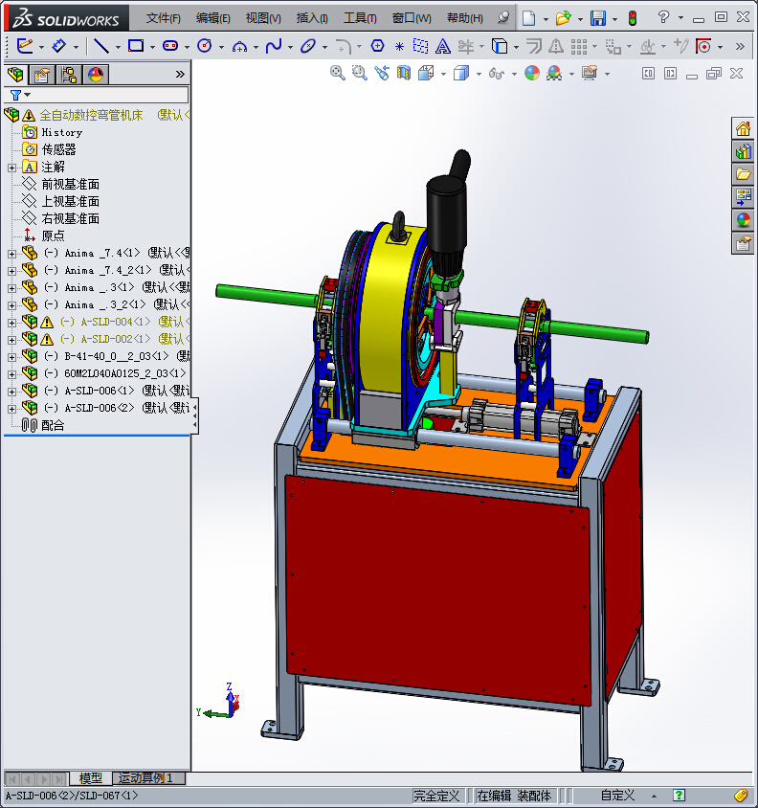Open the Save button dropdown arrow

[x=614, y=19]
